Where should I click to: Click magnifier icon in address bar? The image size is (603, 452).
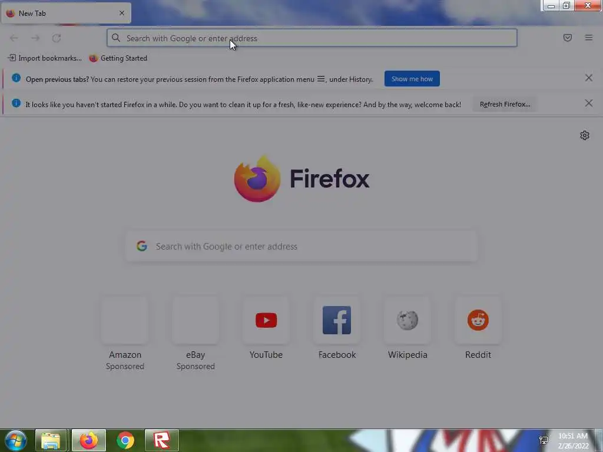pos(116,38)
